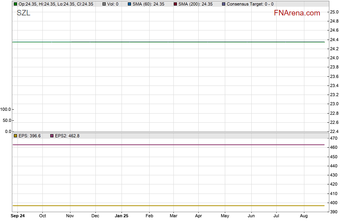The image size is (340, 224).
Task: Click the Sep 24 date axis label
Action: tap(17, 216)
